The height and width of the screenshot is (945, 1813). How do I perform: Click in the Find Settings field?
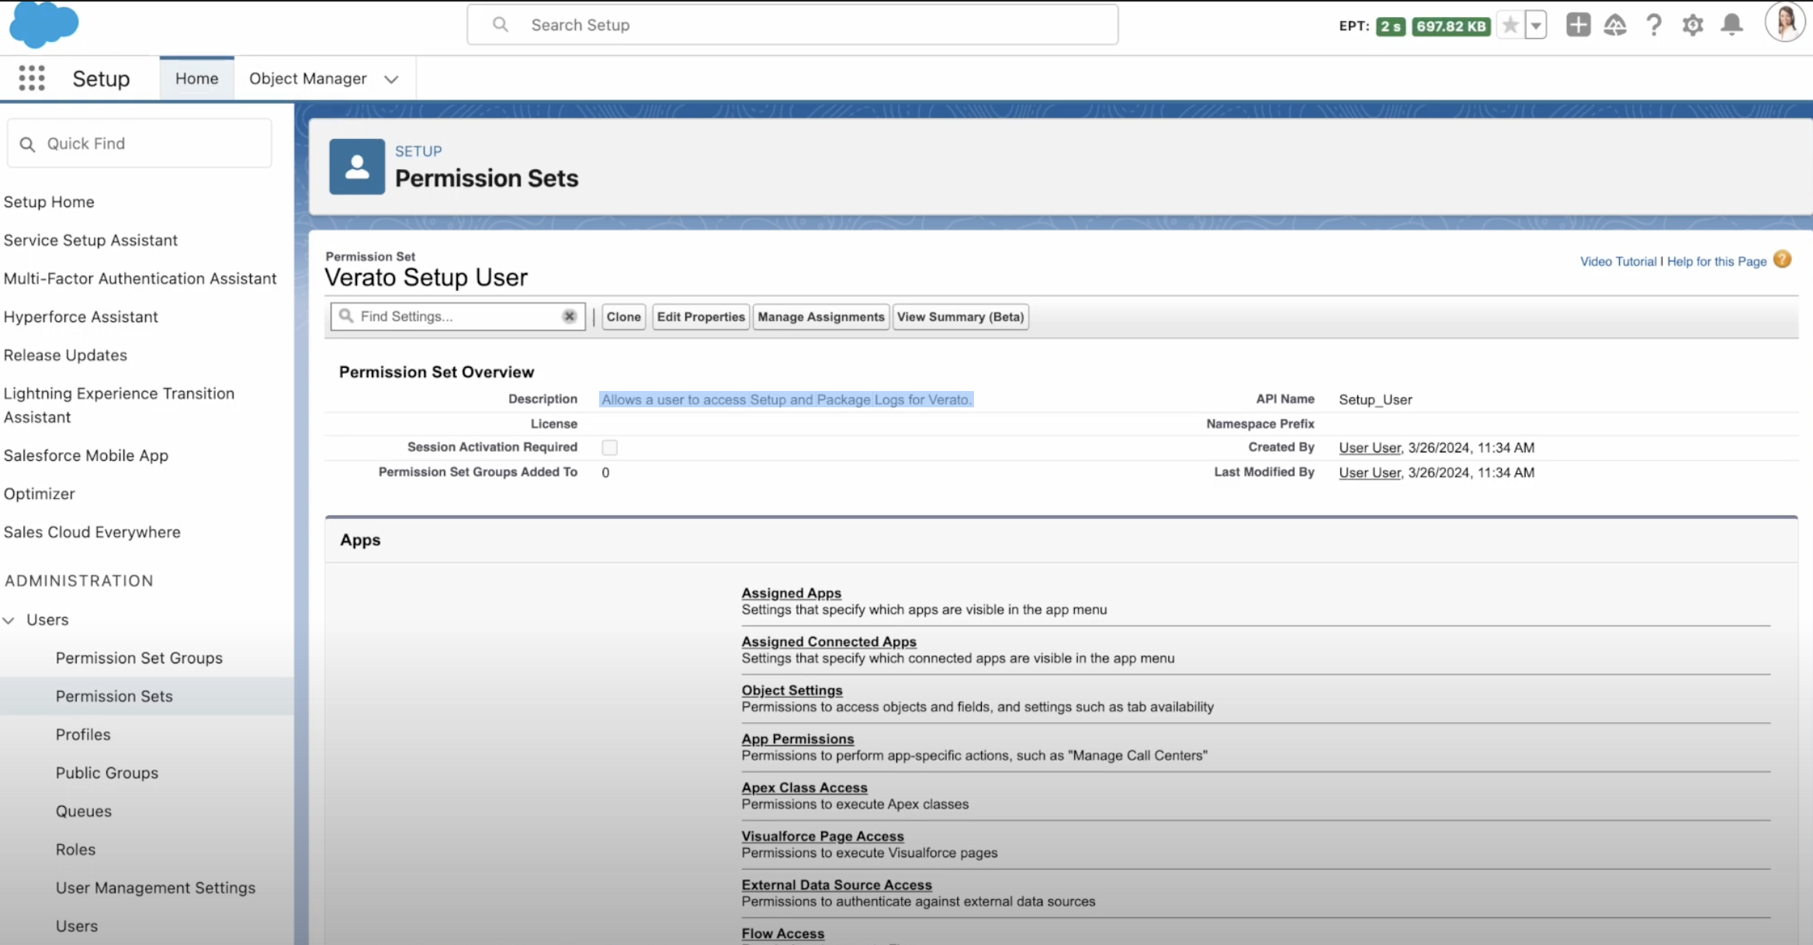tap(458, 317)
